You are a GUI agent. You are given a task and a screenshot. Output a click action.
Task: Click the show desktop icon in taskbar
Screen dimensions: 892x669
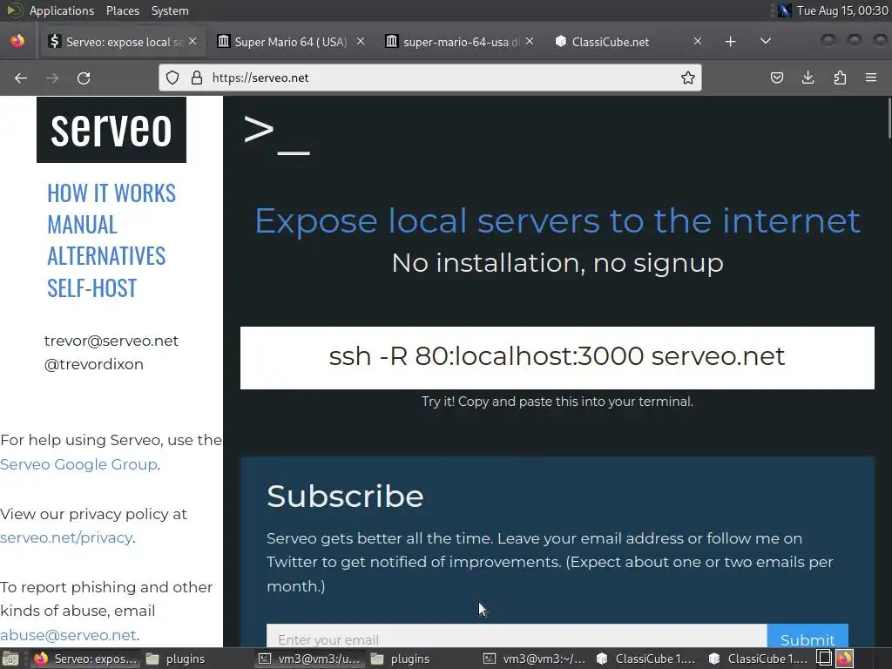click(10, 659)
